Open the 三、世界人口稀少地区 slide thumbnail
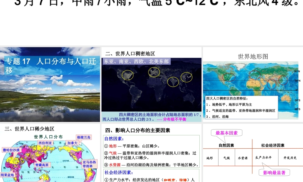Image resolution: width=303 pixels, height=182 pixels. 50,153
